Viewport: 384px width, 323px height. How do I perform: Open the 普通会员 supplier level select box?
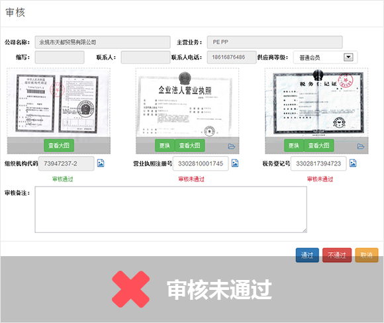[x=325, y=58]
